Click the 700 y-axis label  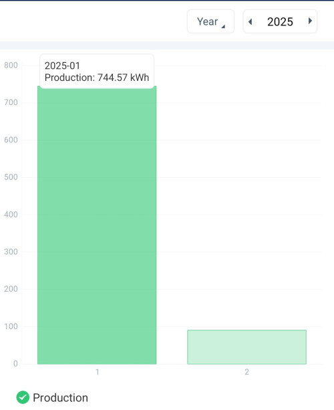click(x=11, y=102)
